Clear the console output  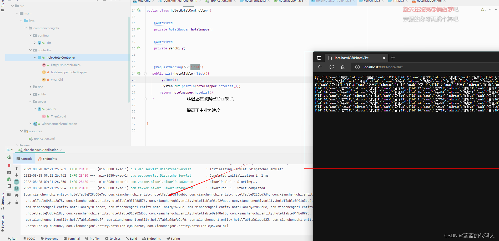click(16, 202)
